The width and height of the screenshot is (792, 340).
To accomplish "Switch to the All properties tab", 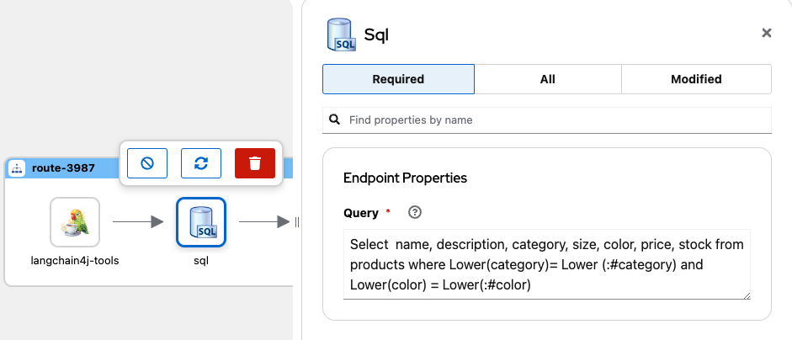I will 547,79.
